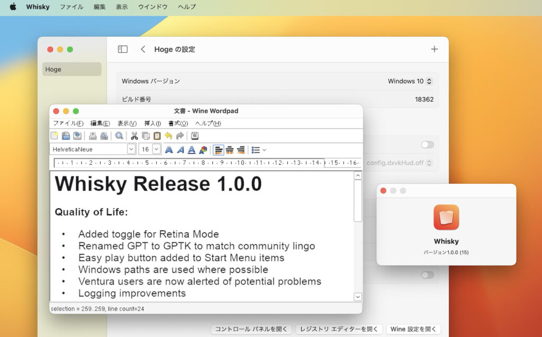The height and width of the screenshot is (337, 542).
Task: Print the document using the printer icon
Action: (92, 136)
